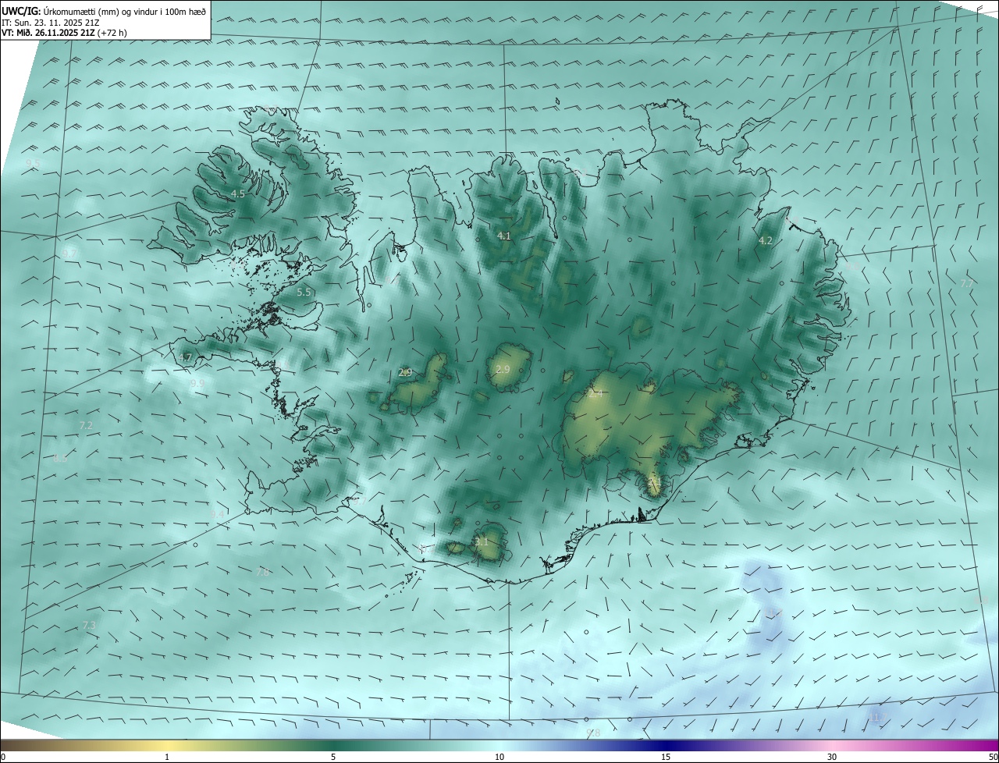Click the 5.5 value label on the map
999x763 pixels.
304,292
